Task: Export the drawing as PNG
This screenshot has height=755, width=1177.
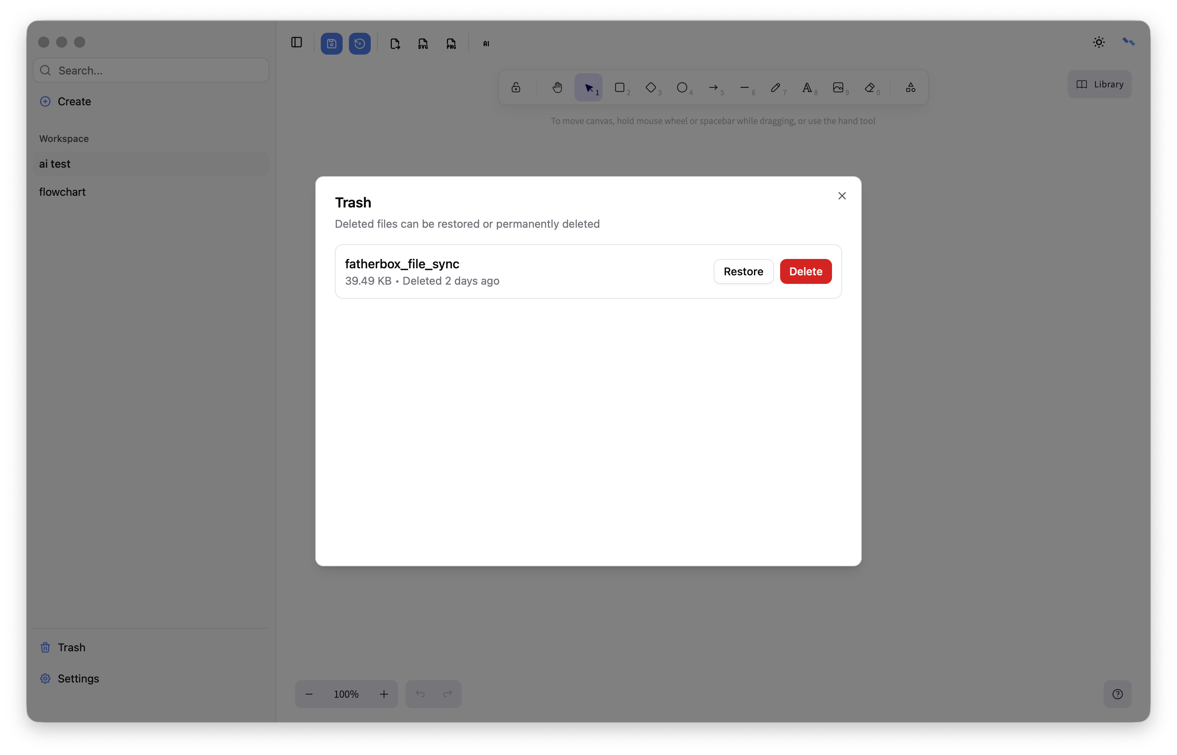Action: click(451, 43)
